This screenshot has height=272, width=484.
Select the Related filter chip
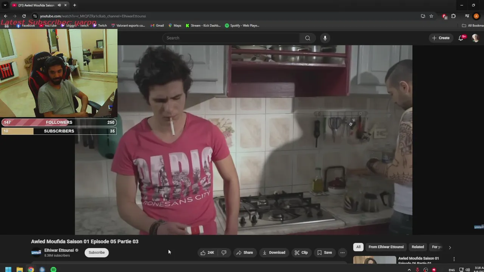pyautogui.click(x=418, y=247)
